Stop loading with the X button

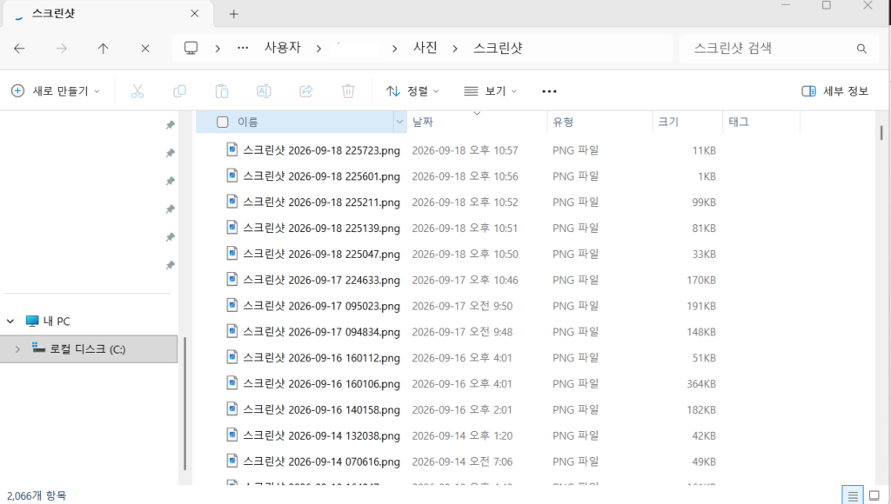point(145,49)
